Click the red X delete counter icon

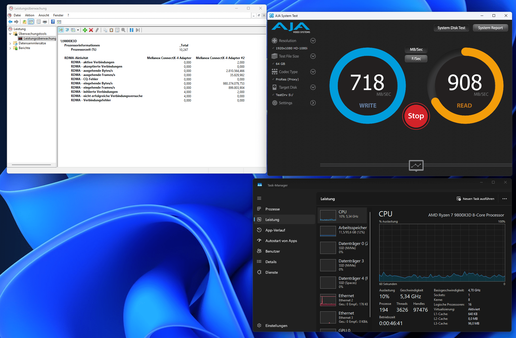[x=91, y=30]
